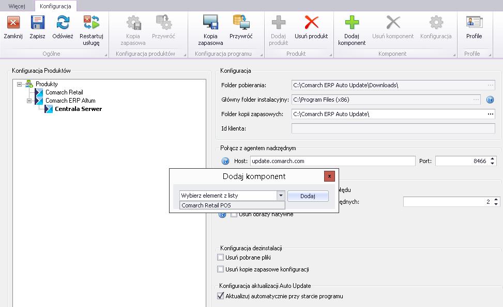Click help icon next to Host field
Viewport: 503px width, 307px height.
click(x=225, y=161)
